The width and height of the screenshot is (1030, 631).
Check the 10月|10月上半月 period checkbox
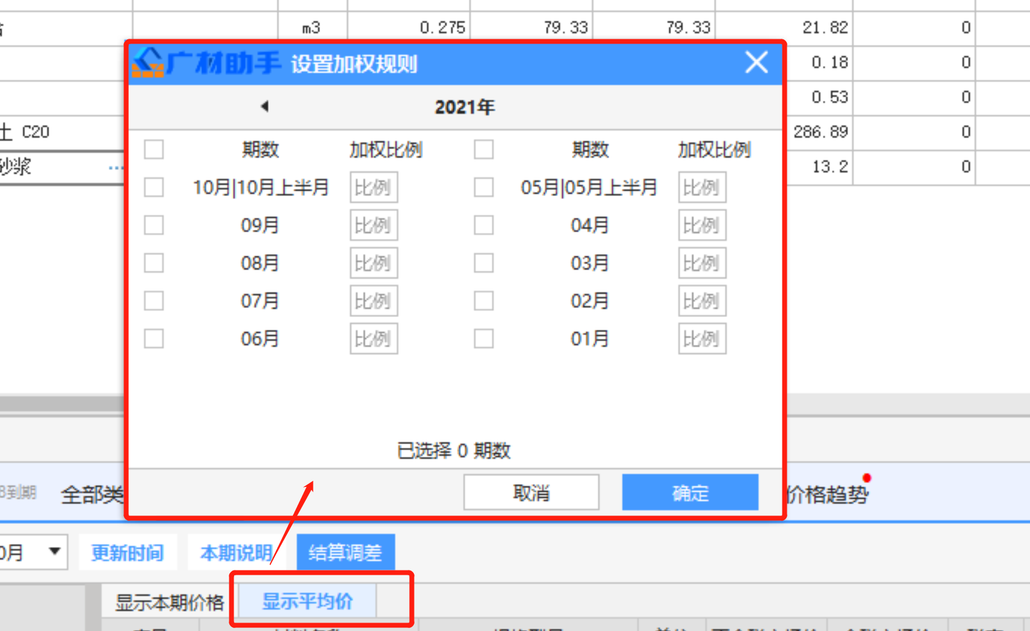154,187
